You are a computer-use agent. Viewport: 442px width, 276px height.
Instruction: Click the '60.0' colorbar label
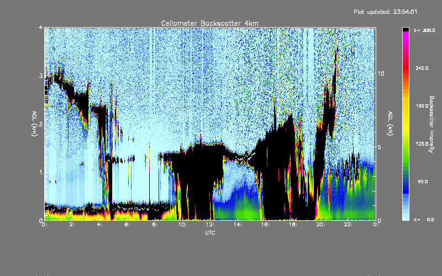point(423,182)
